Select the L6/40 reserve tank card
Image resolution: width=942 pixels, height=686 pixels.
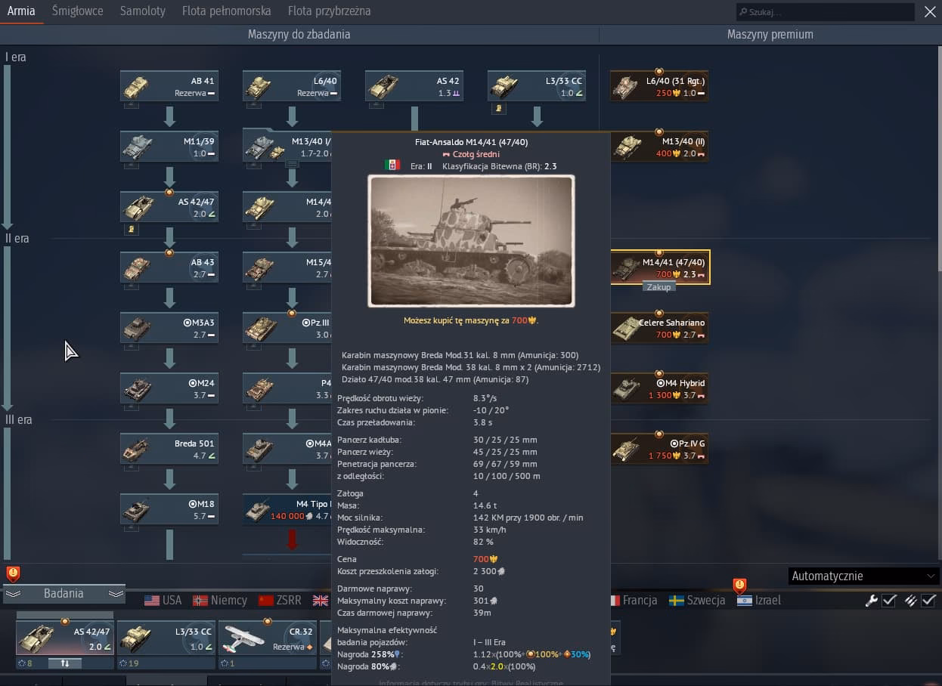[x=292, y=85]
